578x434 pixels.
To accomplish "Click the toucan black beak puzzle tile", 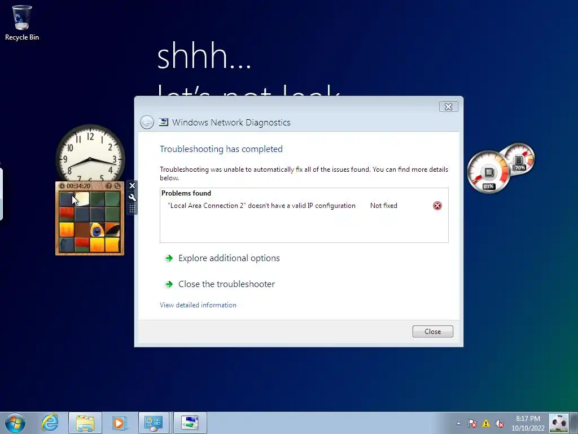I will 112,229.
